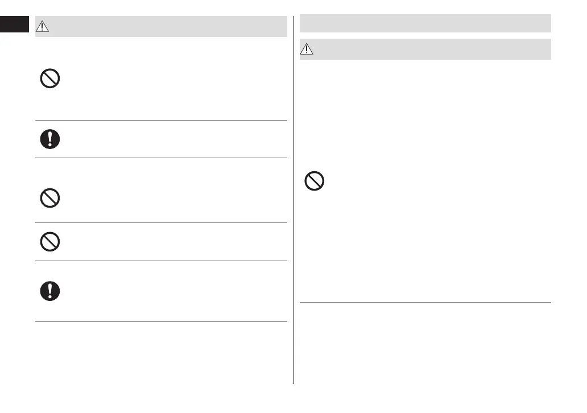Viewport: 587px width, 413px height.
Task: Click the line between second and third left prohibition icons
Action: click(161, 222)
